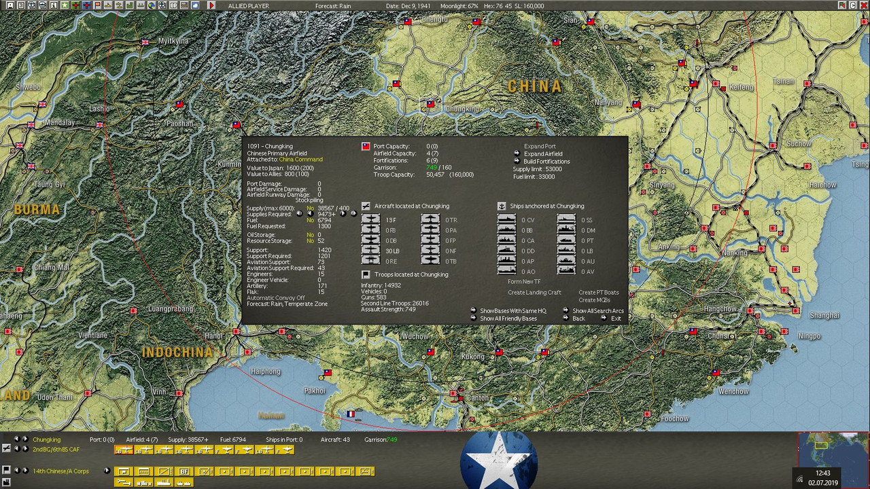Click the globe icon in top toolbar

(151, 5)
